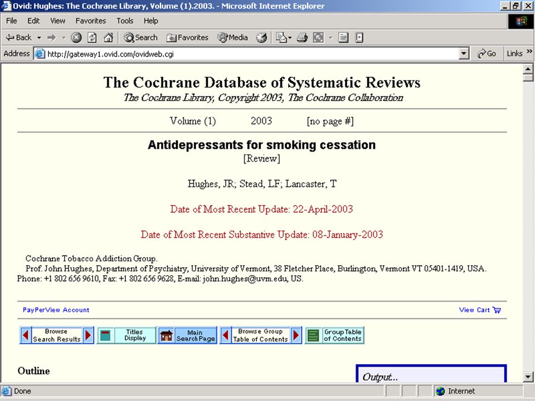535x401 pixels.
Task: Go to the Main Search Page
Action: 187,335
